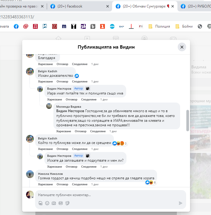
Task: Click the avatar sticker icon in comment box
Action: (x=40, y=203)
